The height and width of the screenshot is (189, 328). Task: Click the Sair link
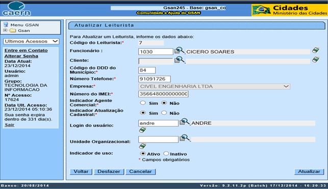point(9,125)
